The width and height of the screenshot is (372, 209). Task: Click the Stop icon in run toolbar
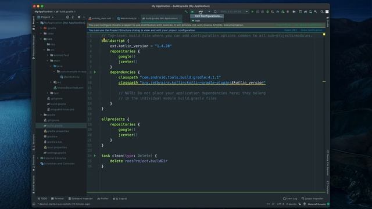pos(288,12)
